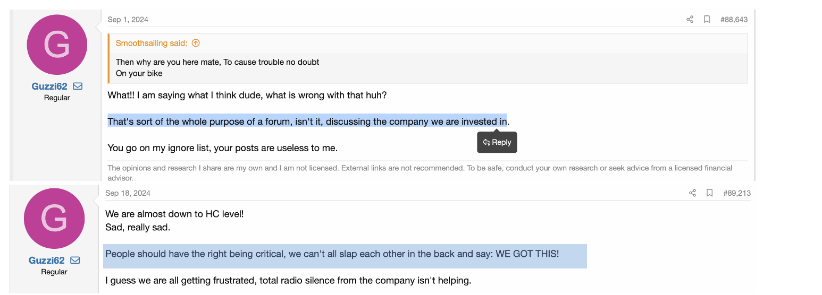Bookmark post #89,213
The height and width of the screenshot is (295, 822).
click(x=709, y=193)
